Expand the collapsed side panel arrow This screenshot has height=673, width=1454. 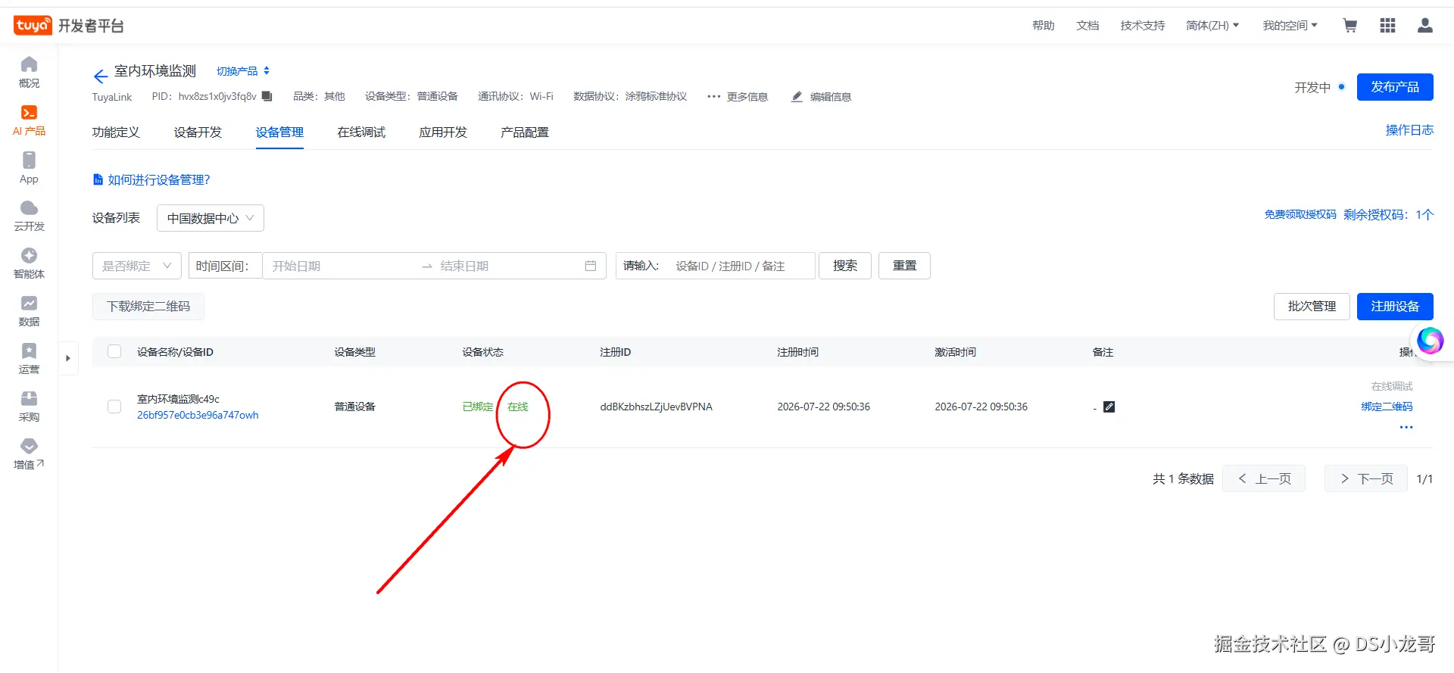68,358
